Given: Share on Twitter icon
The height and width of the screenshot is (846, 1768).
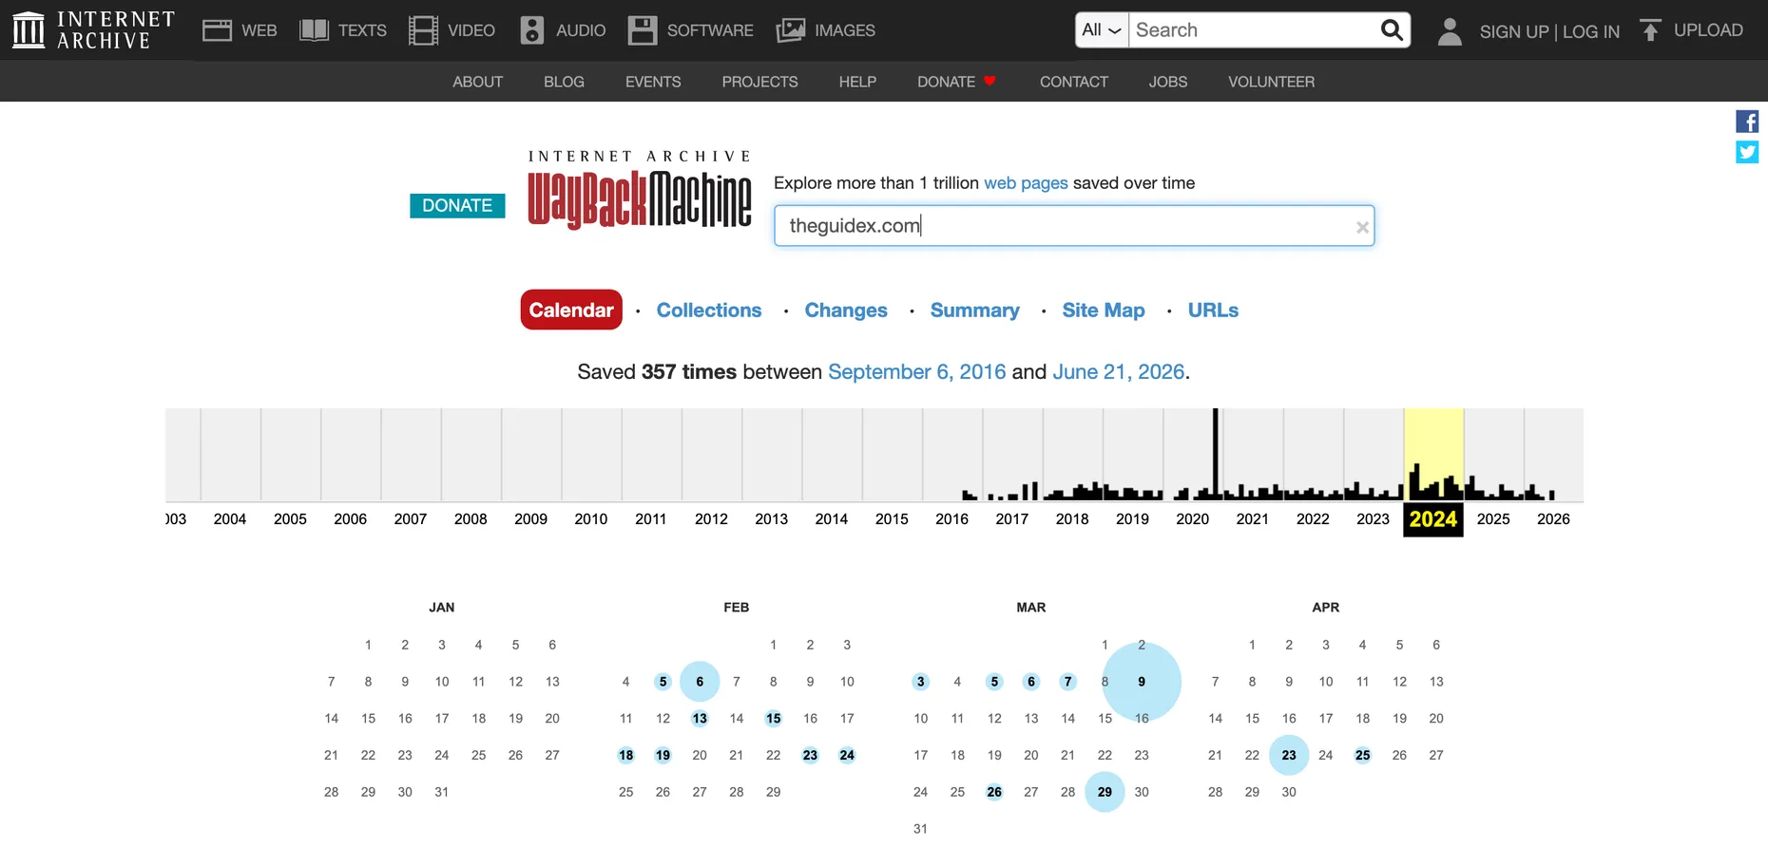Looking at the screenshot, I should [x=1747, y=152].
